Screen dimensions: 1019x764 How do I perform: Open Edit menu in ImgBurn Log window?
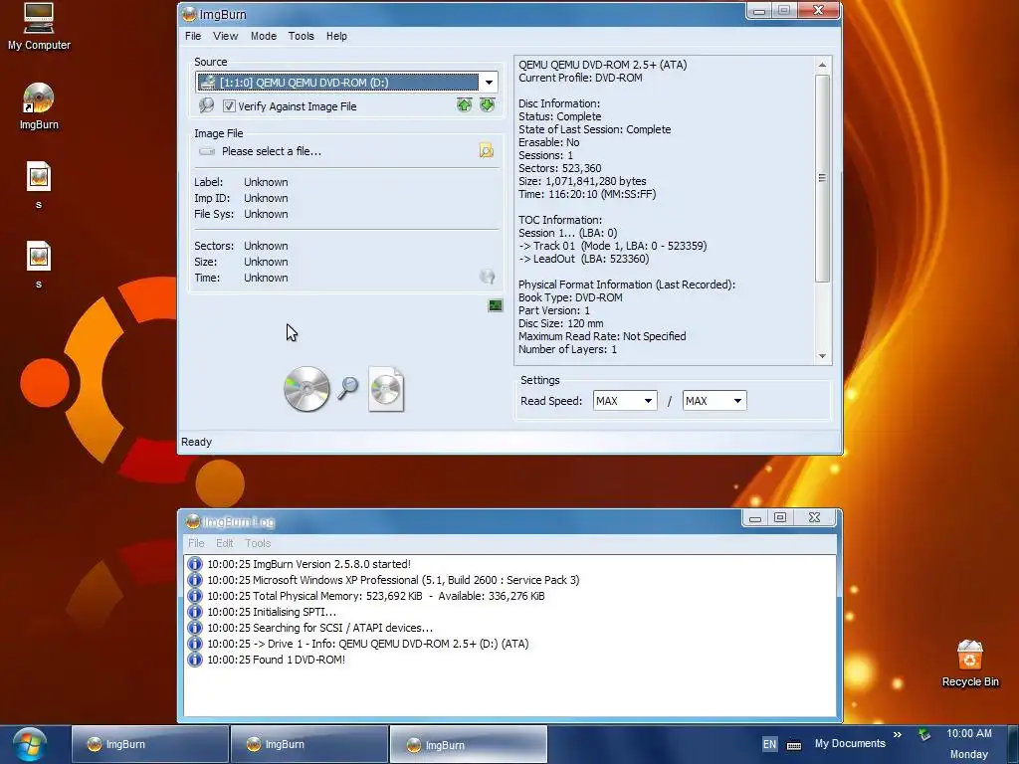225,543
